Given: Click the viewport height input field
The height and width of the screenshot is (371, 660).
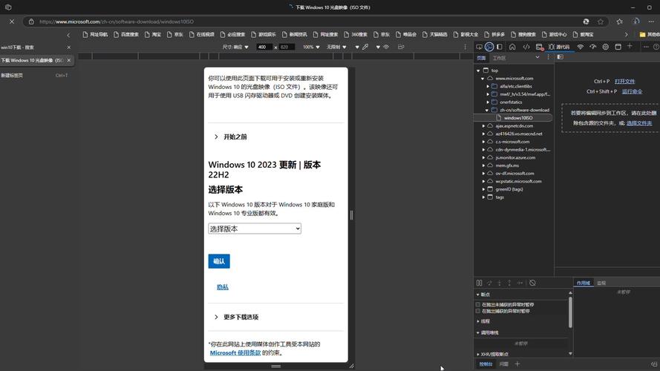Looking at the screenshot, I should coord(287,47).
